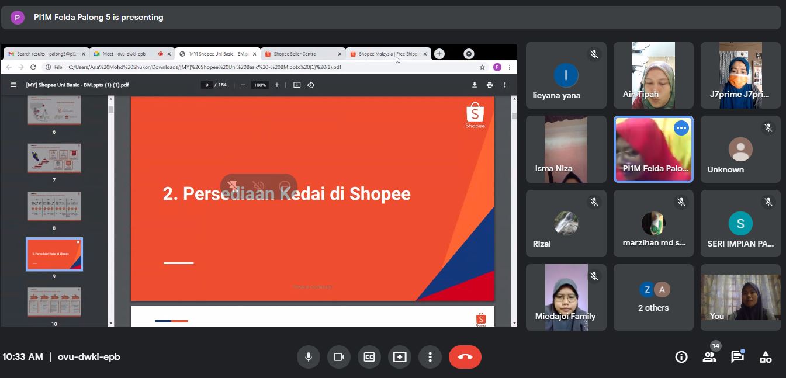
Task: Click the Unknown participant tile
Action: pyautogui.click(x=740, y=150)
